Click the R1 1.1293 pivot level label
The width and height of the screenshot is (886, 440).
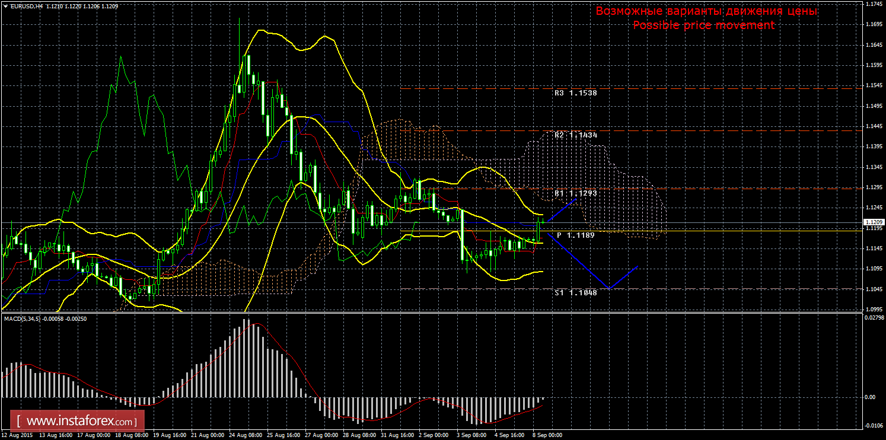point(575,193)
